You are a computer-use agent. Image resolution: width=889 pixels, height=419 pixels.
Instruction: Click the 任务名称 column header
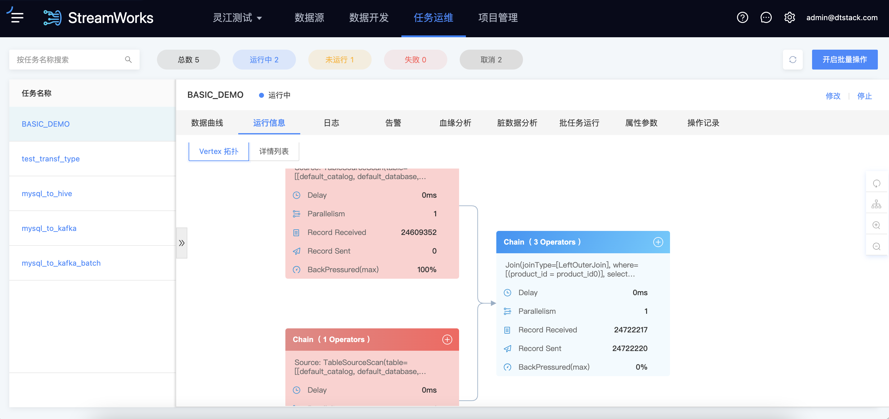pyautogui.click(x=37, y=93)
